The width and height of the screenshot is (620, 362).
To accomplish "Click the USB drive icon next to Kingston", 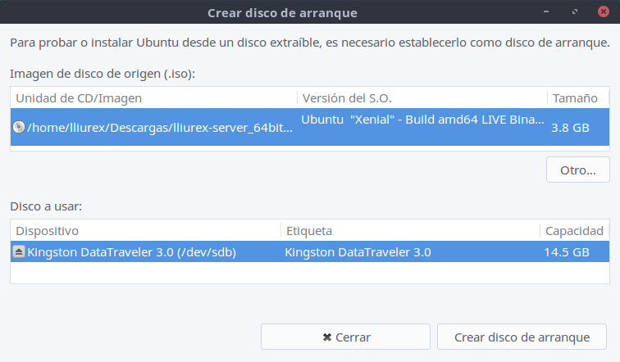I will (x=19, y=252).
